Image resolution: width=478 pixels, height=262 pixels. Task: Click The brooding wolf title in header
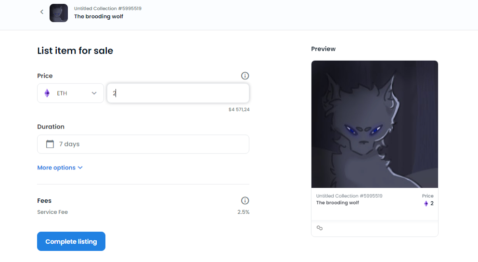tap(99, 16)
